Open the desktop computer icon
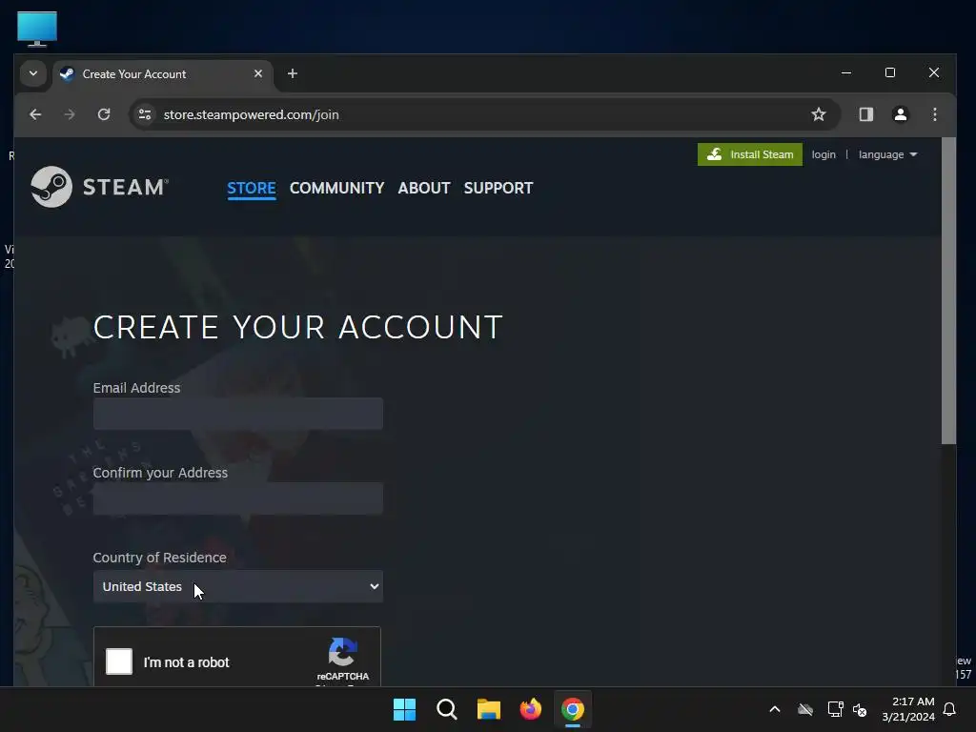This screenshot has width=976, height=732. pyautogui.click(x=37, y=29)
